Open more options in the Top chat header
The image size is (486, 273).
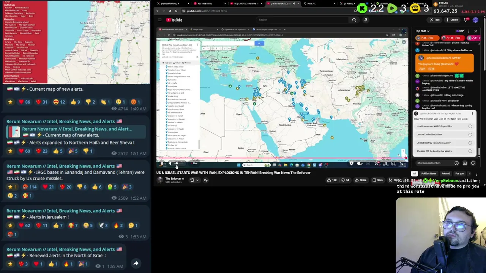point(469,31)
